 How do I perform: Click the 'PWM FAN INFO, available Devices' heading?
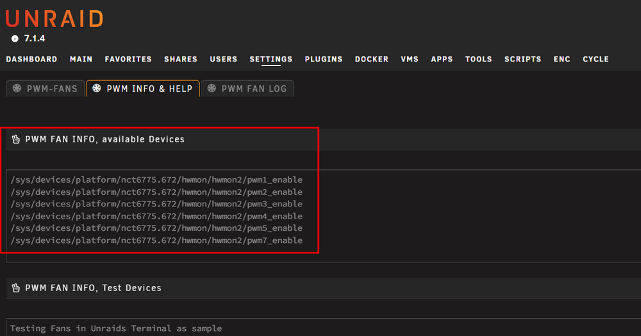(x=104, y=139)
